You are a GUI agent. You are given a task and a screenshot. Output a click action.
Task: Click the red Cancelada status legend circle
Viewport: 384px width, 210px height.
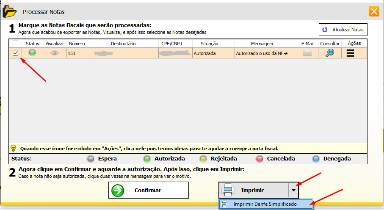[x=260, y=159]
